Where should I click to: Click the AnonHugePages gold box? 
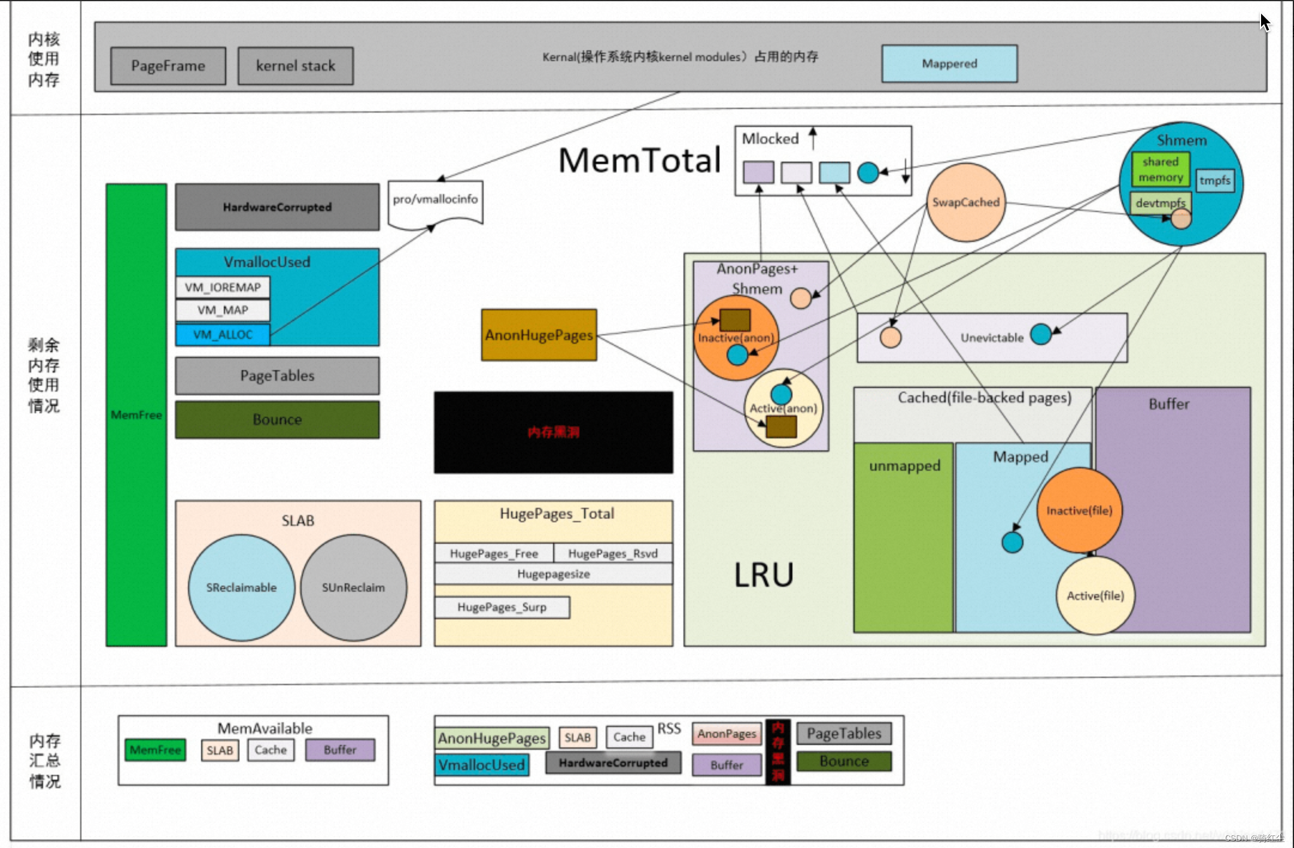(x=539, y=335)
